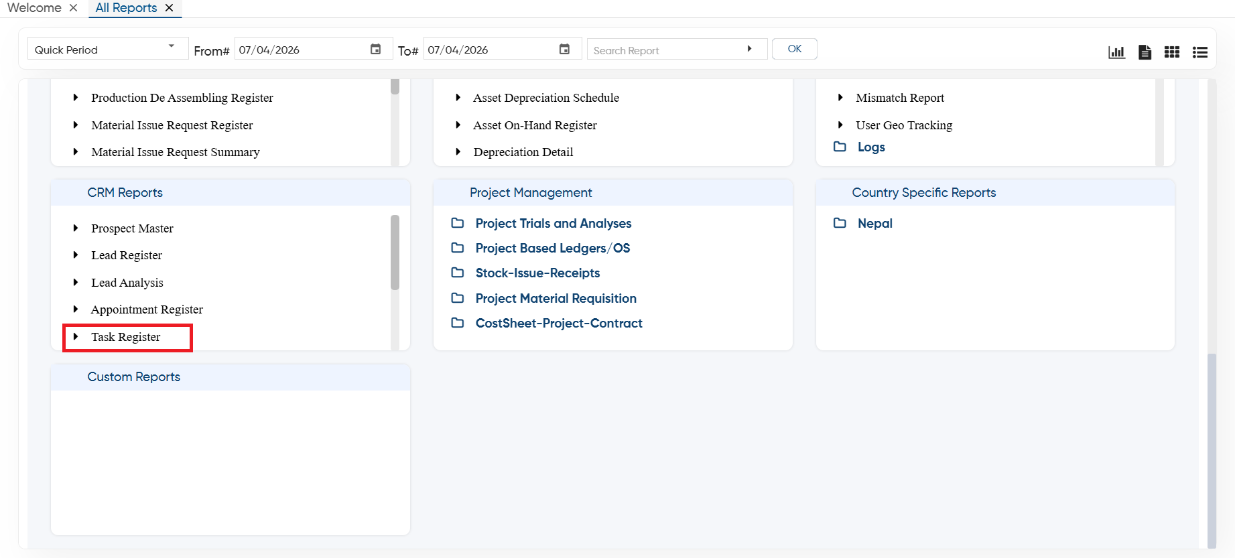This screenshot has height=558, width=1235.
Task: Switch to the Welcome tab
Action: pos(34,8)
